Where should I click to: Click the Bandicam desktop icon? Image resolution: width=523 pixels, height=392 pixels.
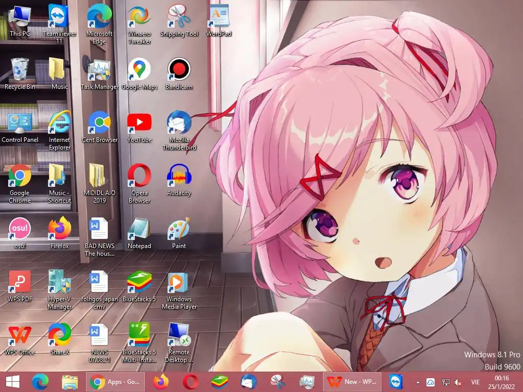point(179,74)
